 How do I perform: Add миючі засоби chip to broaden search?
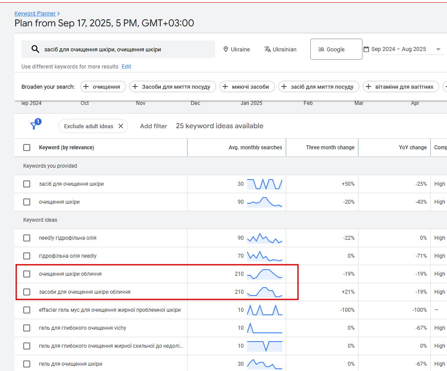[247, 86]
